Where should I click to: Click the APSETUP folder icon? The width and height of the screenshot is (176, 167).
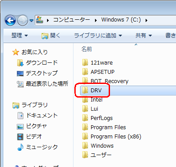(x=85, y=72)
